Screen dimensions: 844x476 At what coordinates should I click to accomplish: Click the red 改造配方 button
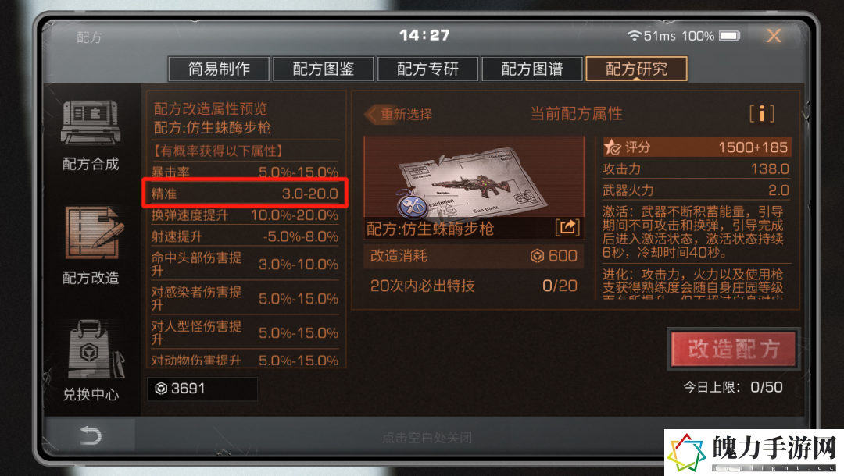click(733, 350)
